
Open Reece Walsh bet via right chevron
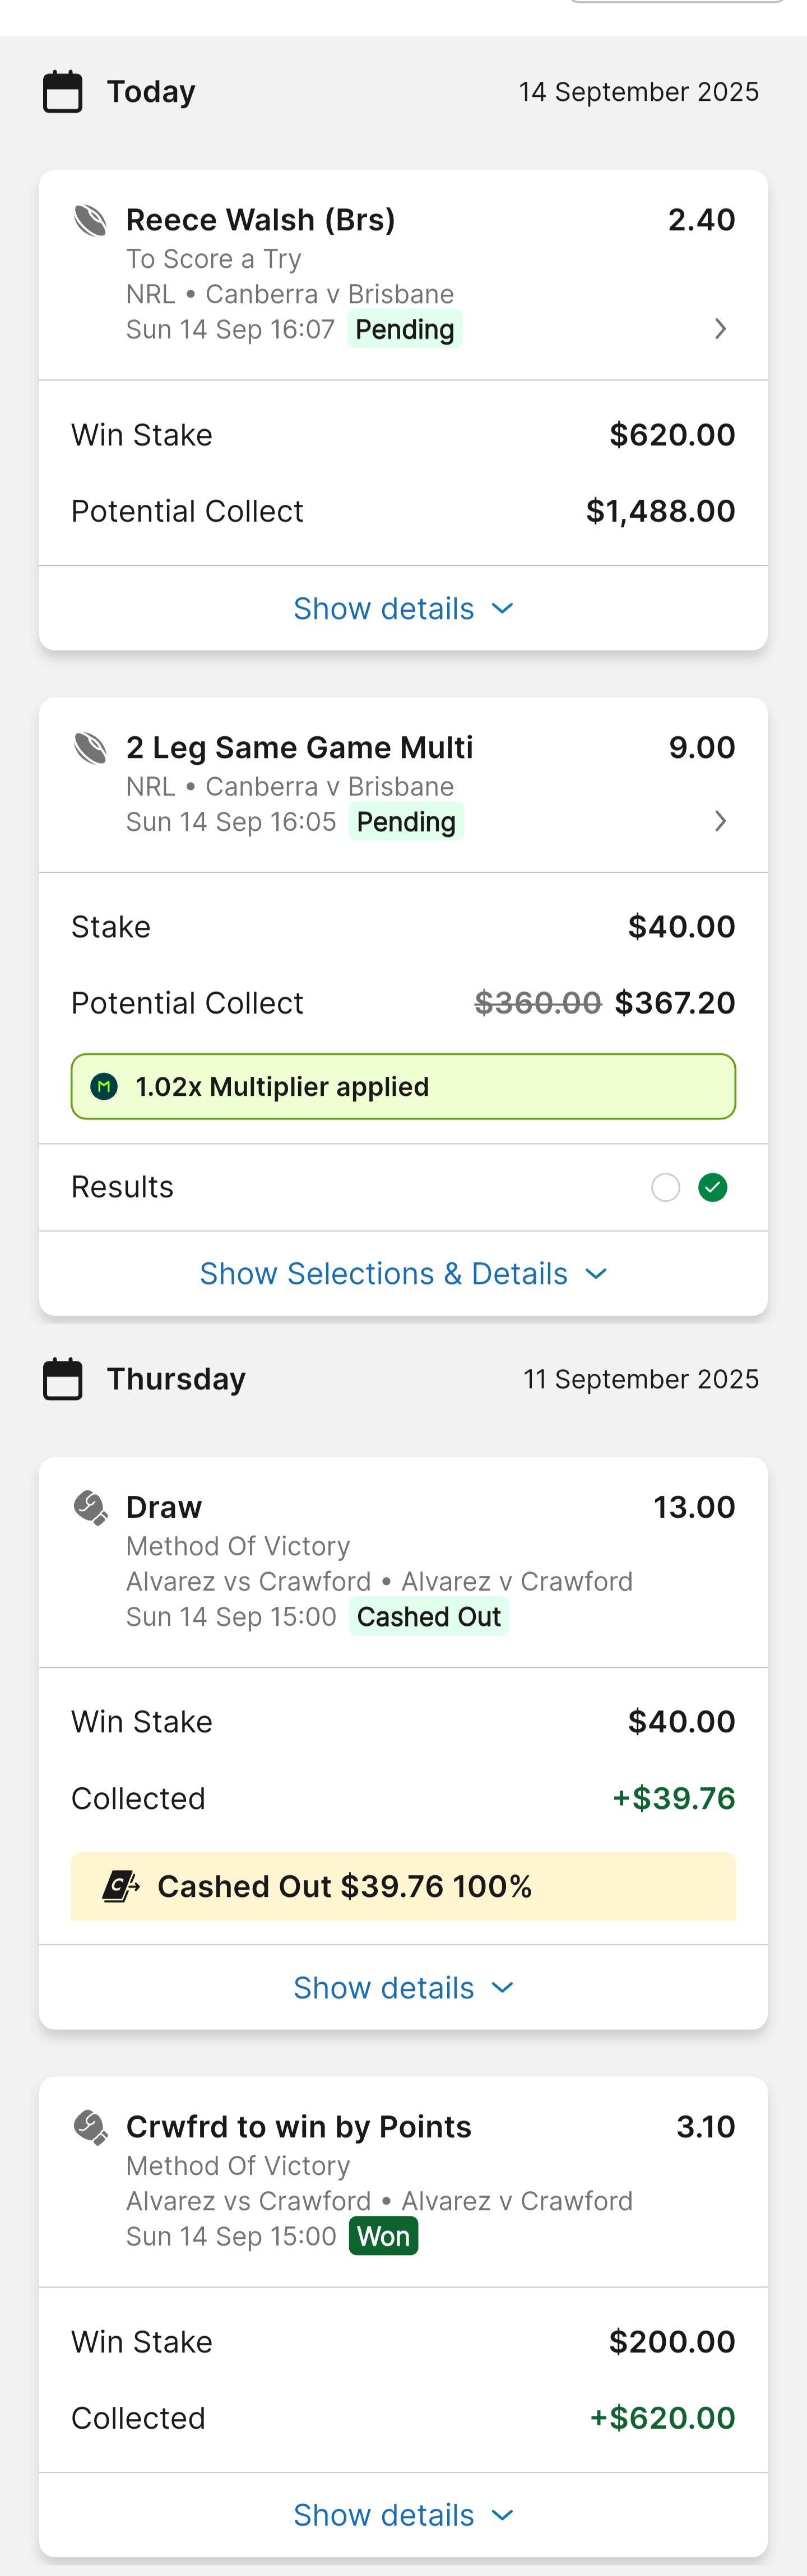(x=720, y=329)
